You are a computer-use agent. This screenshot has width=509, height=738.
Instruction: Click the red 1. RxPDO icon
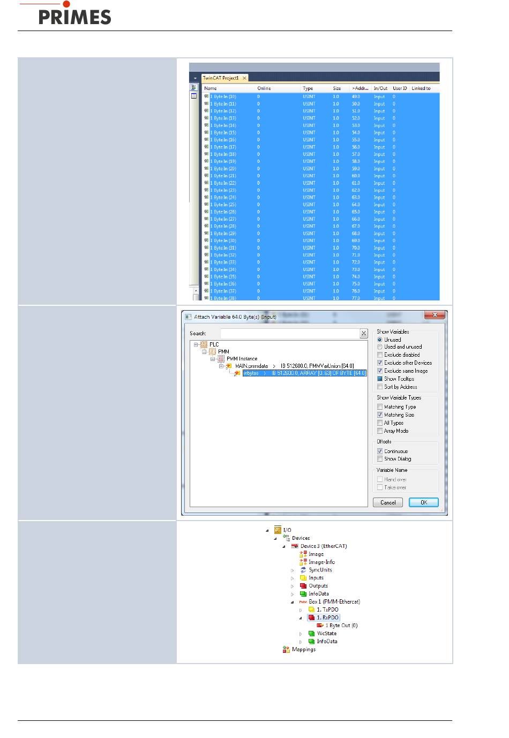pyautogui.click(x=312, y=617)
